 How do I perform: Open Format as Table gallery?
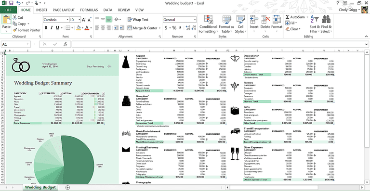pos(226,24)
